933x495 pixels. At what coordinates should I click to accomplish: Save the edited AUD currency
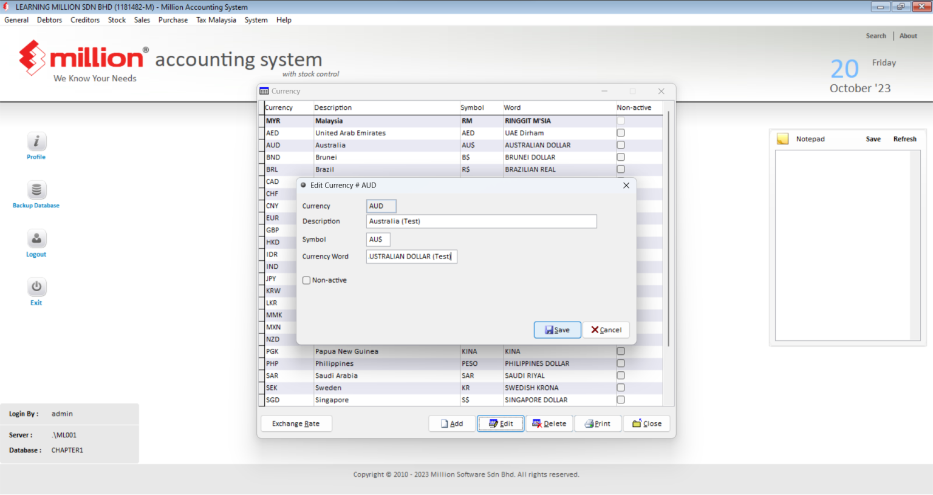pyautogui.click(x=557, y=330)
